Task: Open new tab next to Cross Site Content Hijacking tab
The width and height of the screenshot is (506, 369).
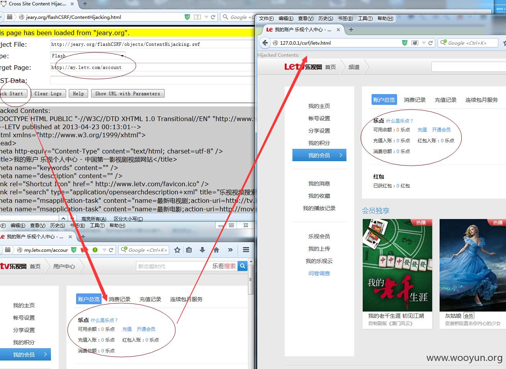Action: click(x=85, y=4)
